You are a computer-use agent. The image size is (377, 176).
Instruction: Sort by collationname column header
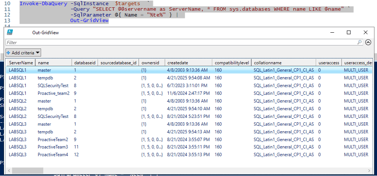coord(284,63)
